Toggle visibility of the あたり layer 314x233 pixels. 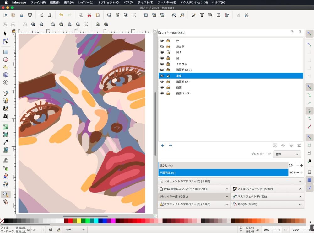[x=162, y=46]
